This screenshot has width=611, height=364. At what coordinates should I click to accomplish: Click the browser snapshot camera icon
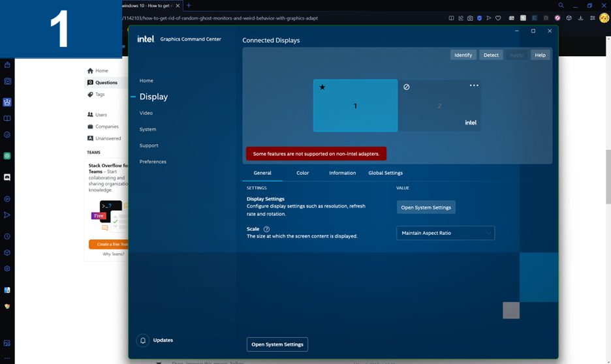(x=471, y=18)
